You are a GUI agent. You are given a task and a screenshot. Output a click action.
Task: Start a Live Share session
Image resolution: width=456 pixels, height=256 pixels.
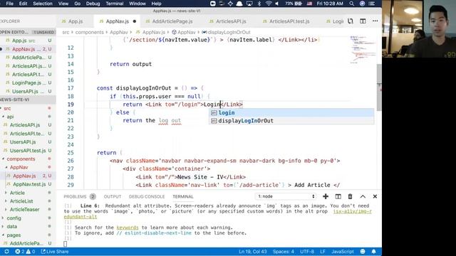point(55,252)
